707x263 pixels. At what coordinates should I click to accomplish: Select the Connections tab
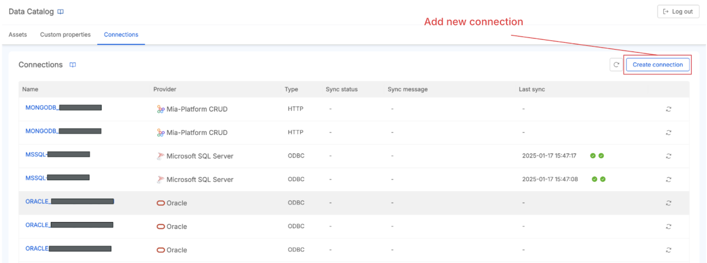[x=121, y=35]
